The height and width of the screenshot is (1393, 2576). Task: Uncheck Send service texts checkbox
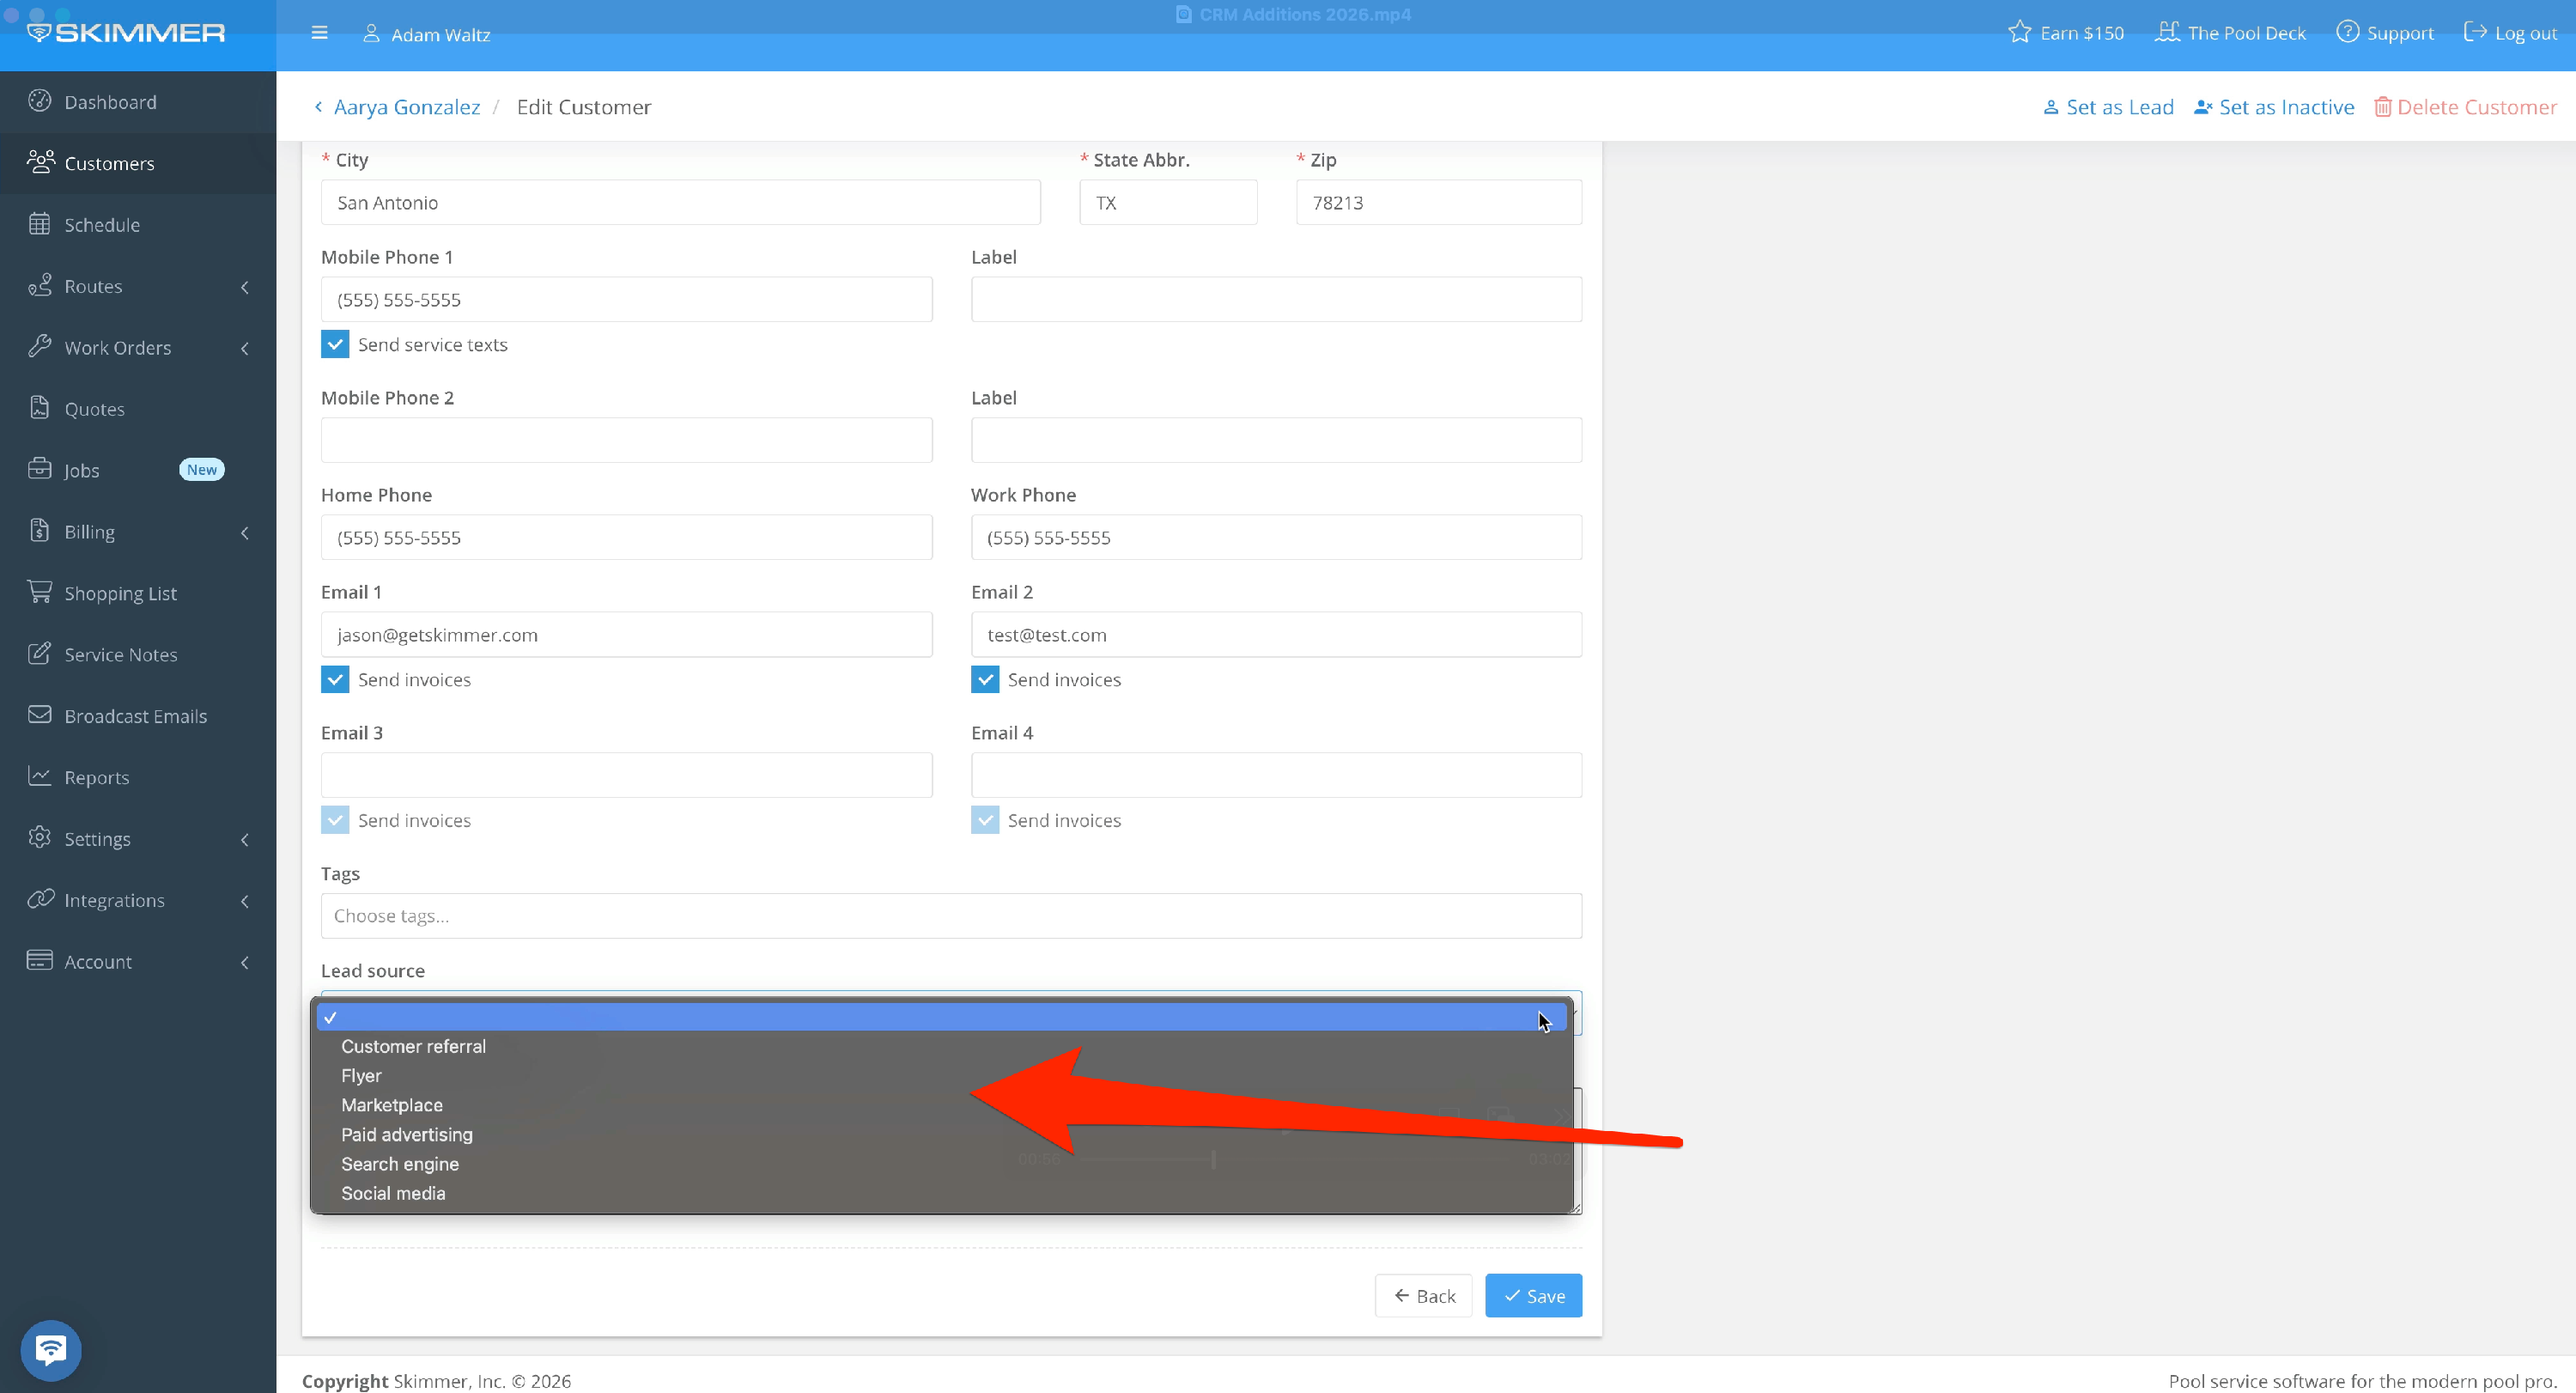[335, 344]
